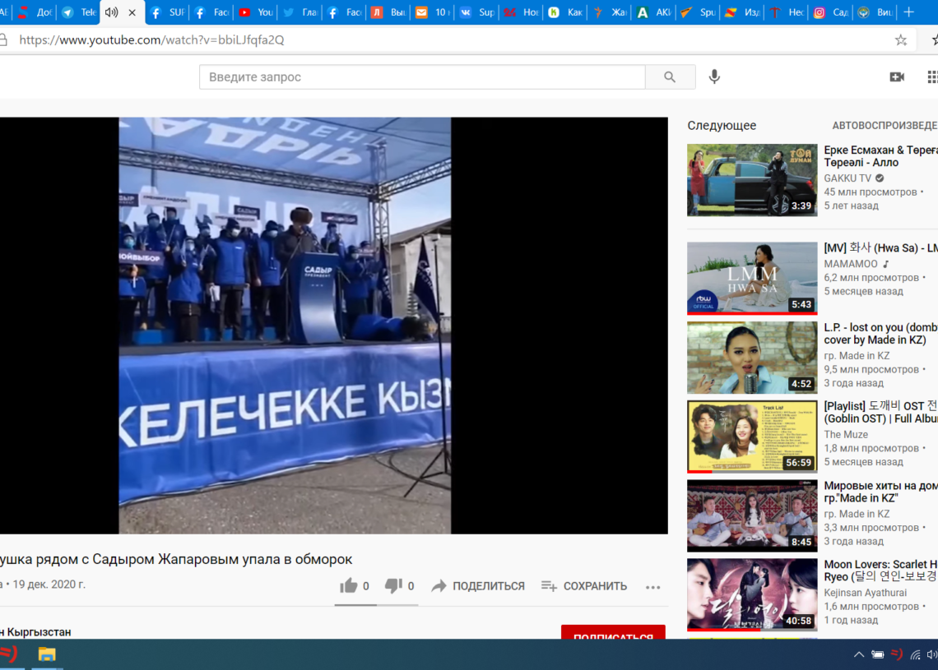Open the YouTube apps grid menu
This screenshot has width=938, height=670.
932,76
